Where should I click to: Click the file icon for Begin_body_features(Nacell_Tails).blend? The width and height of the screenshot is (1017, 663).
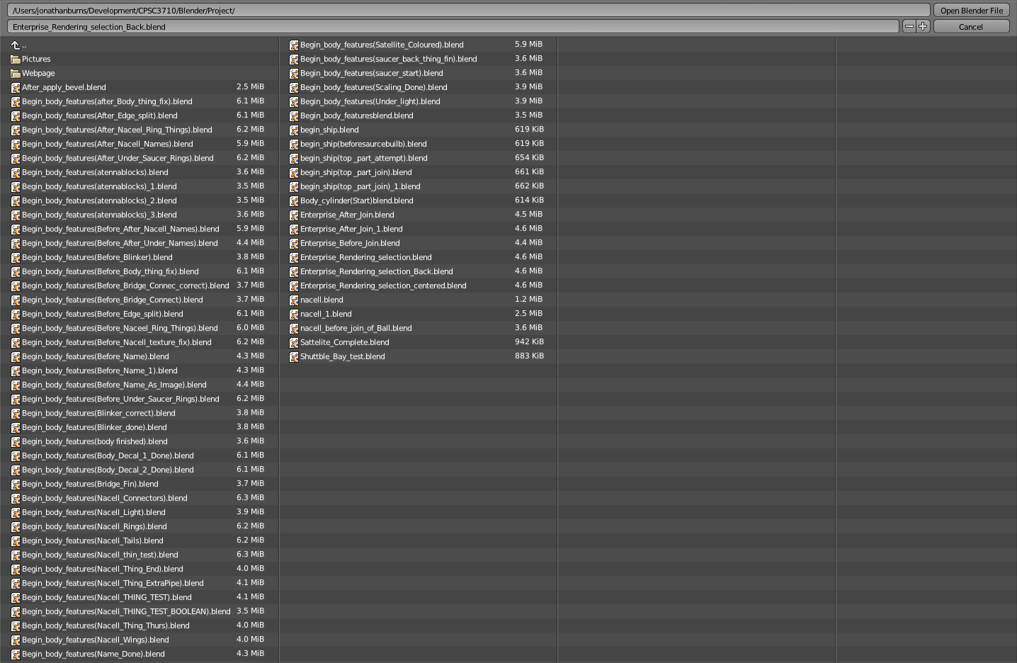click(15, 540)
